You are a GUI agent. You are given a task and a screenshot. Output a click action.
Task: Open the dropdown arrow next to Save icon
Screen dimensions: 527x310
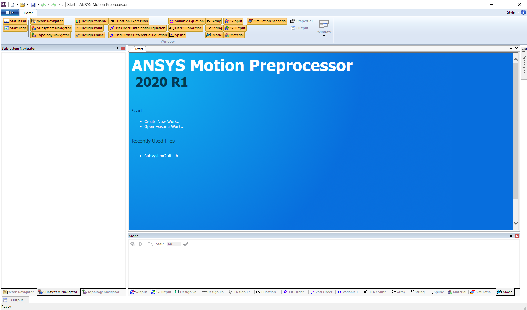(x=38, y=5)
